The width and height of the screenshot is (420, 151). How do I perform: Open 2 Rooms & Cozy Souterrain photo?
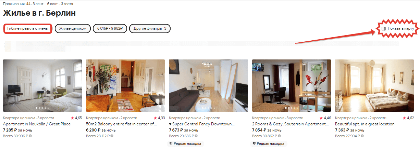(292, 85)
